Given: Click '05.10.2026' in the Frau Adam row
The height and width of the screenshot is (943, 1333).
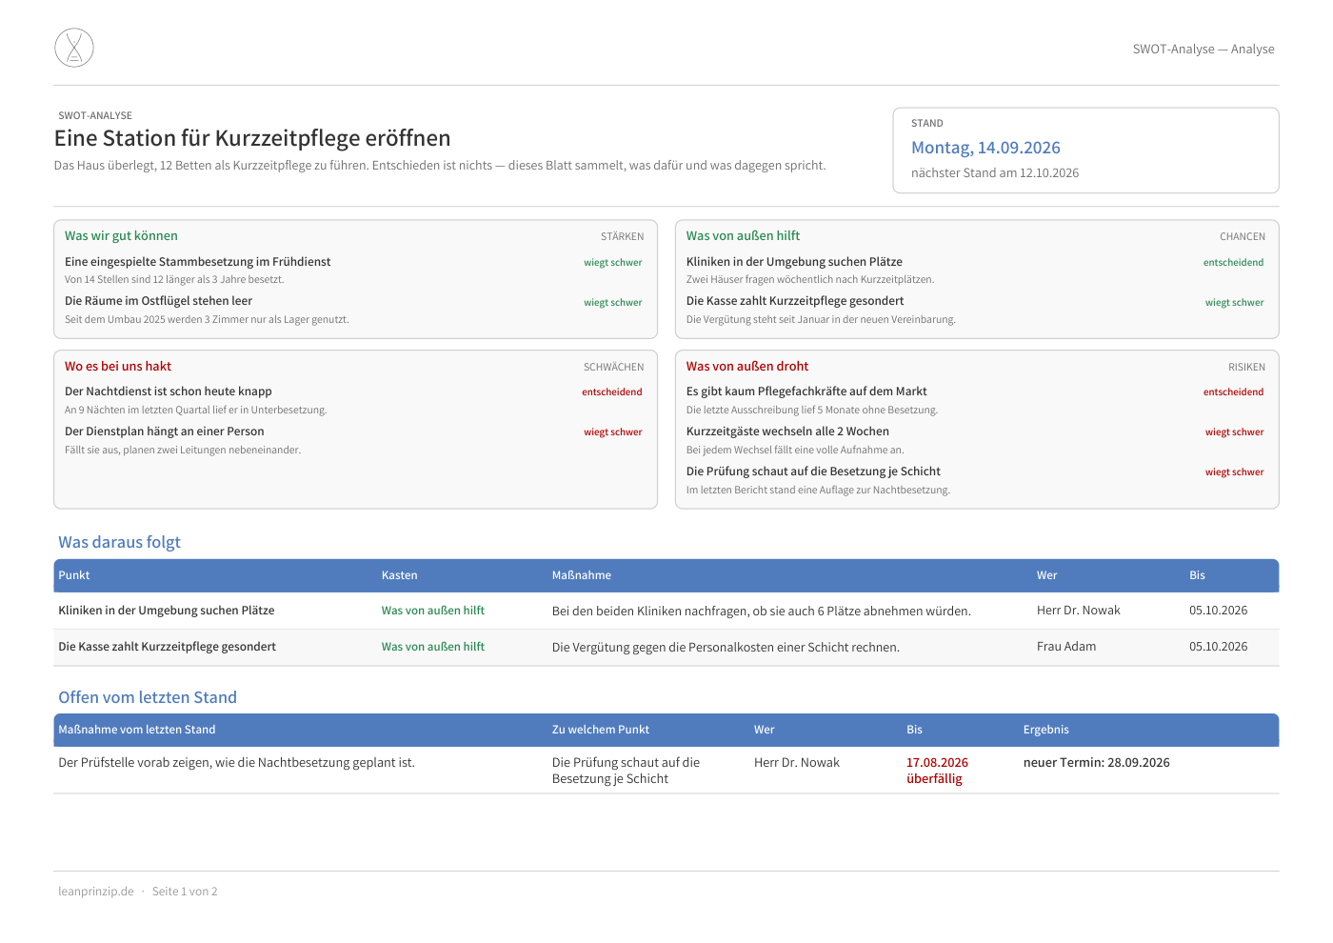Looking at the screenshot, I should click(1219, 647).
